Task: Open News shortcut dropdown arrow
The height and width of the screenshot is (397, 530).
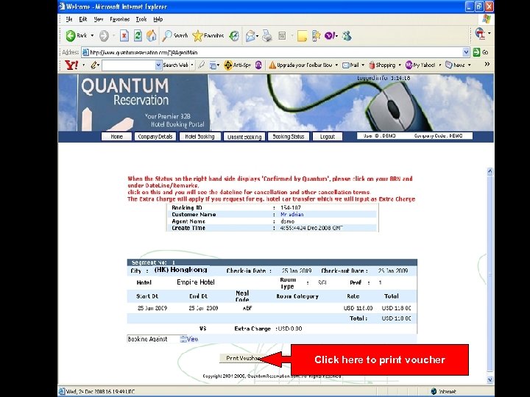Action: 469,65
